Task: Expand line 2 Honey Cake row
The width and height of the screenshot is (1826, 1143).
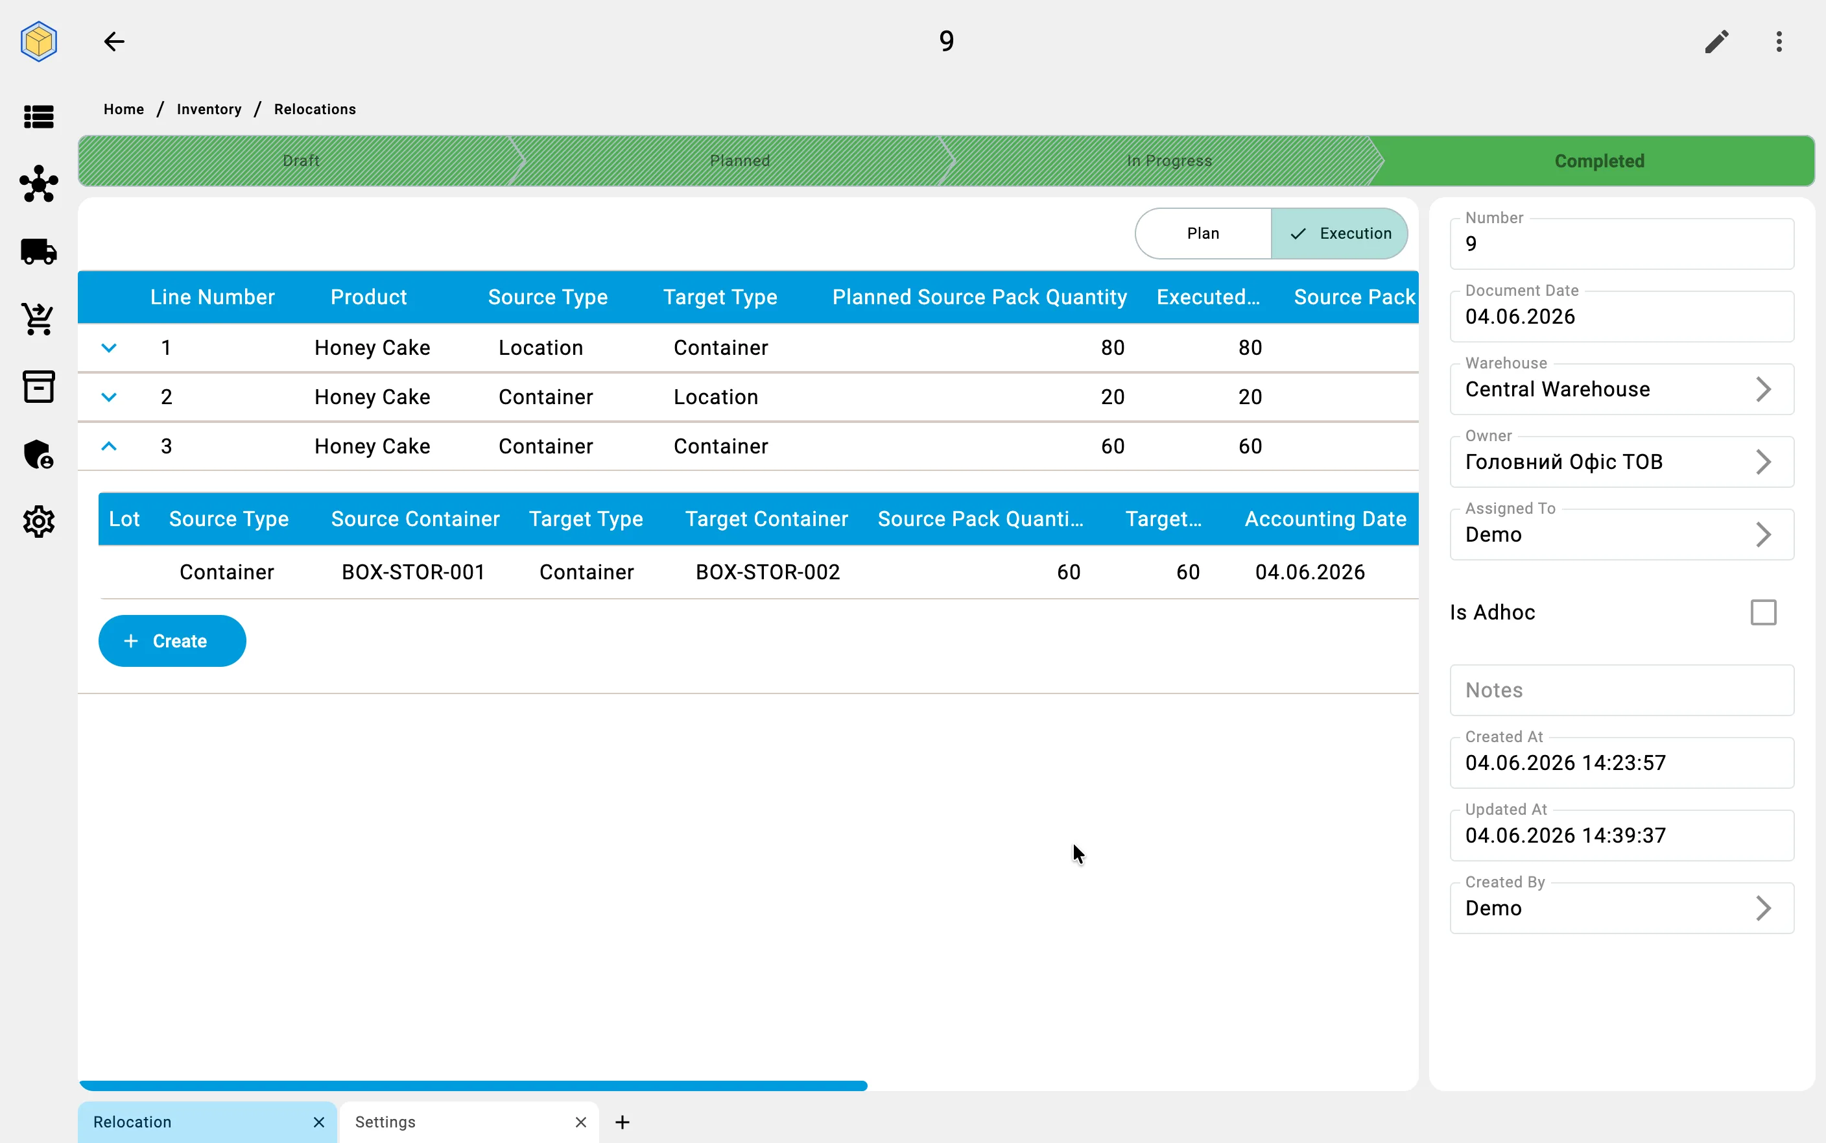Action: coord(109,397)
